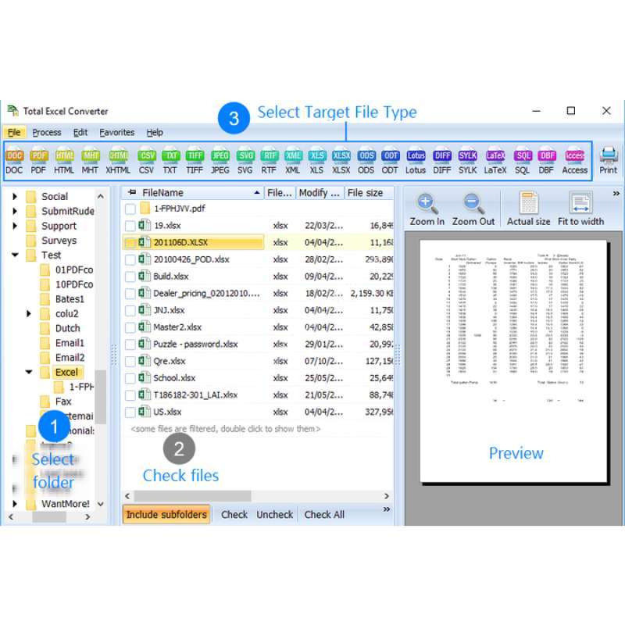Open the Process menu
This screenshot has height=625, width=625.
(47, 132)
